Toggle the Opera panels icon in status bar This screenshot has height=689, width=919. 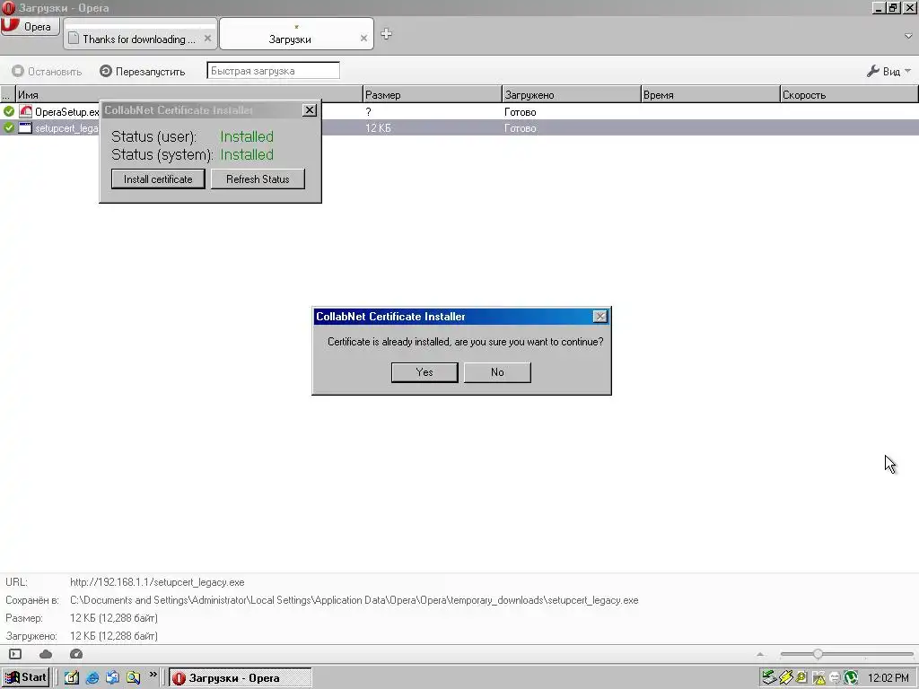pyautogui.click(x=15, y=654)
